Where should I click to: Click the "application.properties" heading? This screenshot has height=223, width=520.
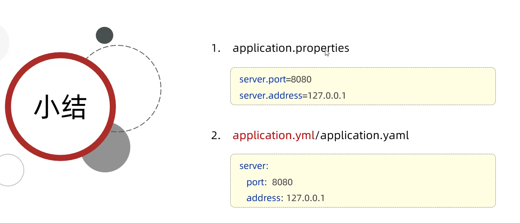point(290,48)
